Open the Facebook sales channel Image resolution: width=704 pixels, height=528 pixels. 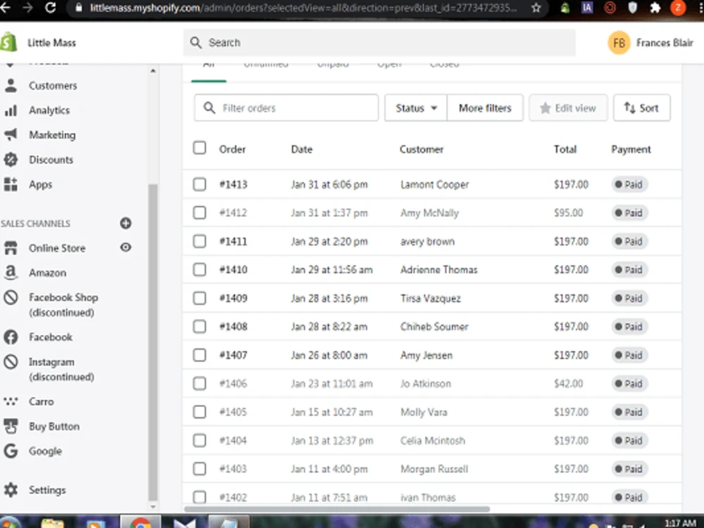50,337
